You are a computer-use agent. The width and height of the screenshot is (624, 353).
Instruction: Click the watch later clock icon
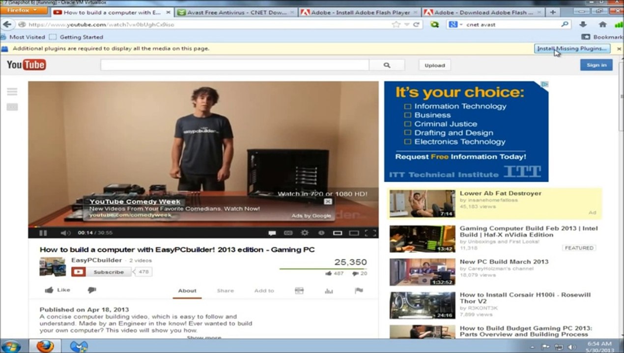tap(321, 233)
